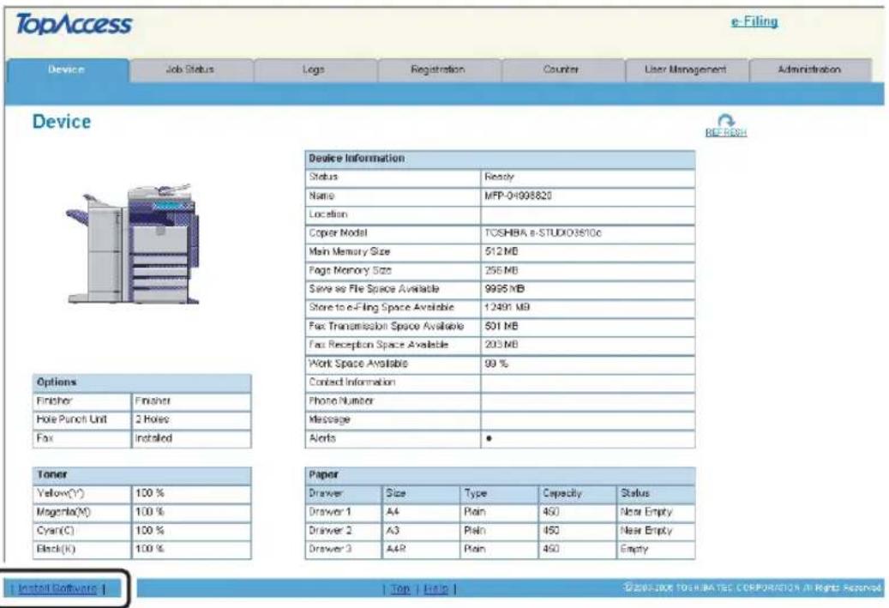Click Drawer 3 size A4-R
Screen dimensions: 889x608
(396, 549)
